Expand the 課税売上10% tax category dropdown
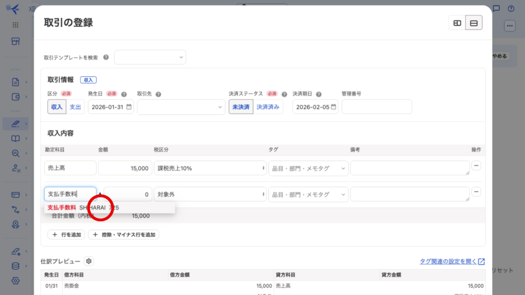The height and width of the screenshot is (295, 525). pos(210,168)
